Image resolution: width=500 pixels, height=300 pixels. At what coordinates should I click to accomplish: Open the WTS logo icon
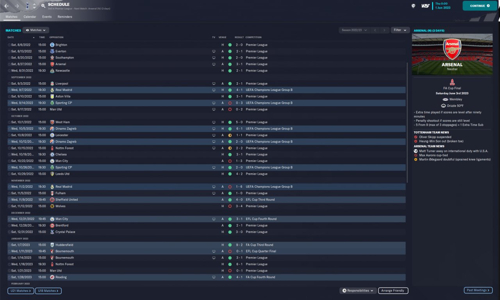[x=425, y=6]
